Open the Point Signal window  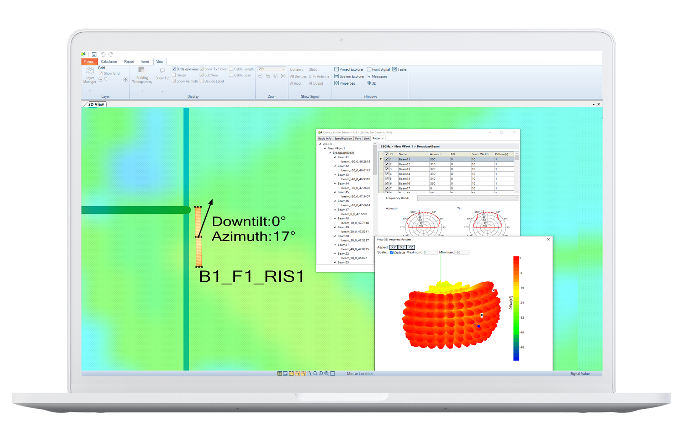point(378,69)
